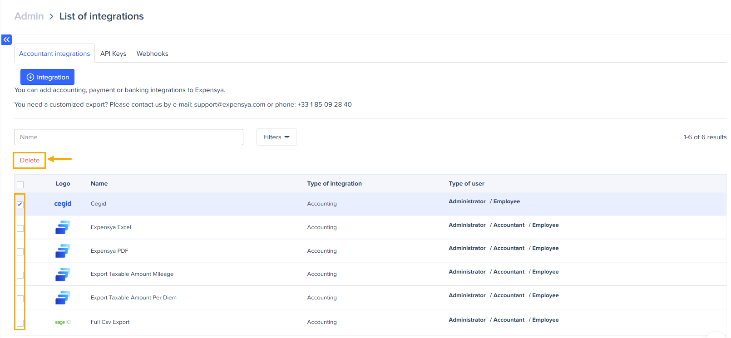The width and height of the screenshot is (731, 338).
Task: Open the Webhooks tab
Action: (x=152, y=54)
